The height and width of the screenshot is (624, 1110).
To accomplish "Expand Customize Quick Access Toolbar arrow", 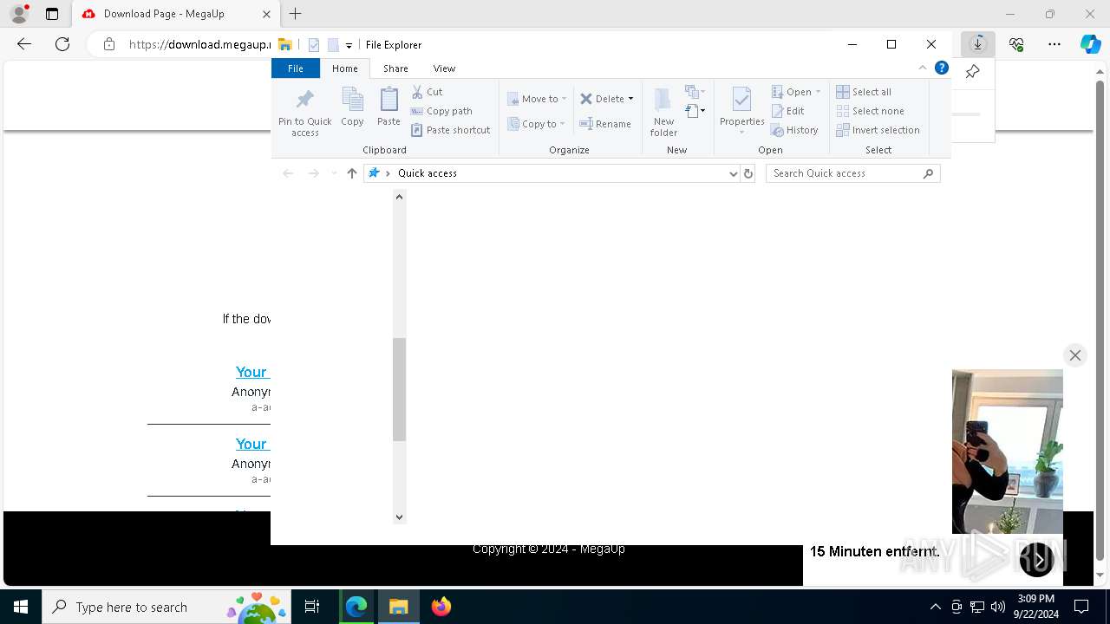I will [349, 45].
